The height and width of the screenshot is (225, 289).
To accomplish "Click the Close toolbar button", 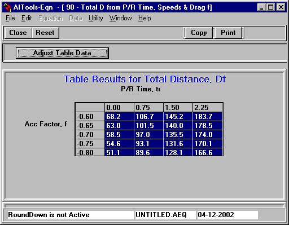I will click(18, 33).
